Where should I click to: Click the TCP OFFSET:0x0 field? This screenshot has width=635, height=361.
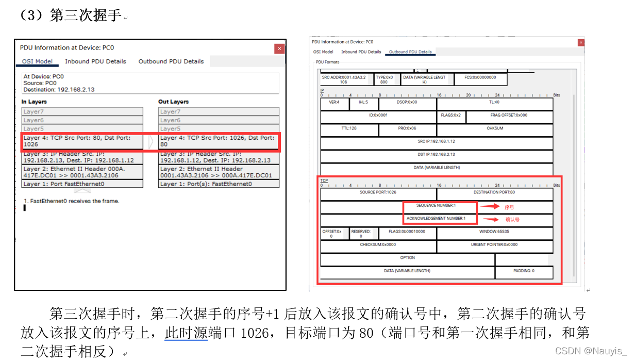335,234
